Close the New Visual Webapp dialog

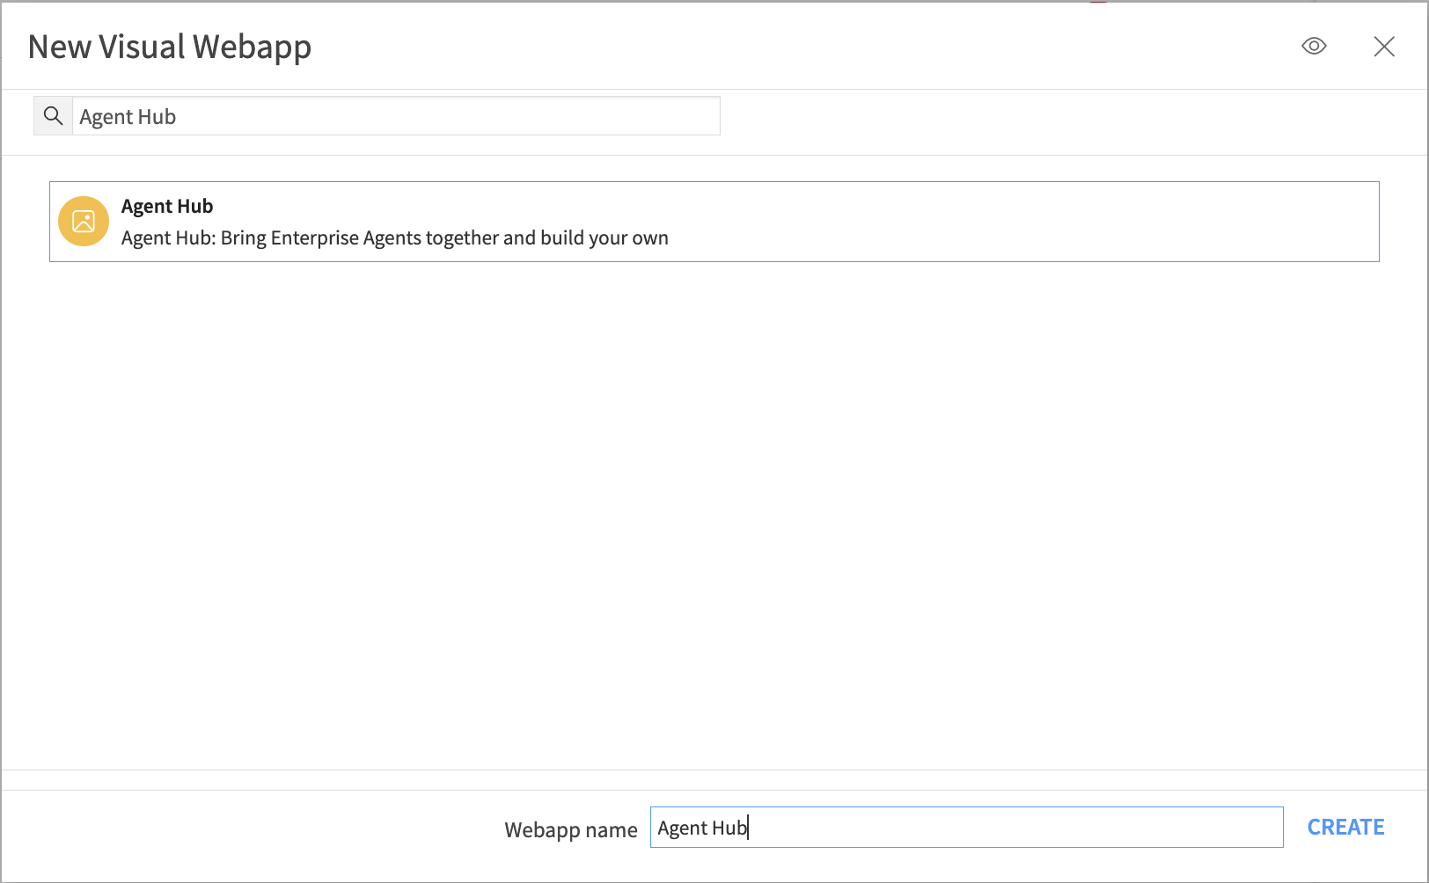point(1384,47)
